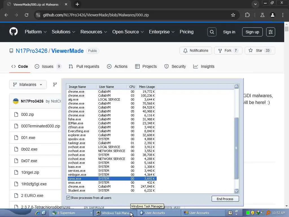The width and height of the screenshot is (289, 217).
Task: Click the Sign in link
Action: point(229,32)
